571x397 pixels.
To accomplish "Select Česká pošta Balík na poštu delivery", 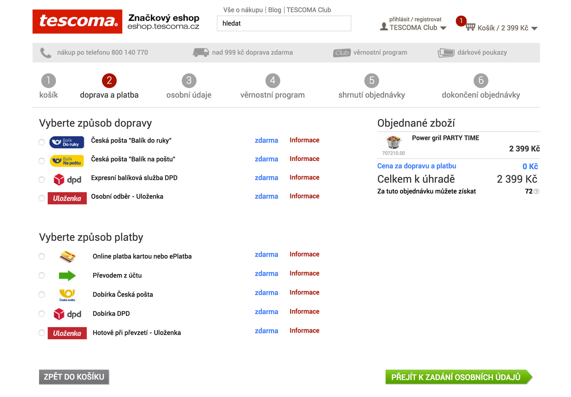I will click(x=42, y=161).
